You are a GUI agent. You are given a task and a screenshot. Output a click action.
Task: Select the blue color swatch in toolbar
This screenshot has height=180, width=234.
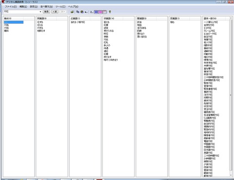(x=97, y=12)
